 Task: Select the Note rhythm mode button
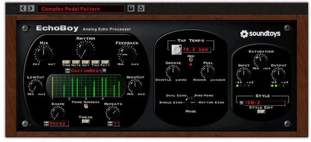[76, 62]
